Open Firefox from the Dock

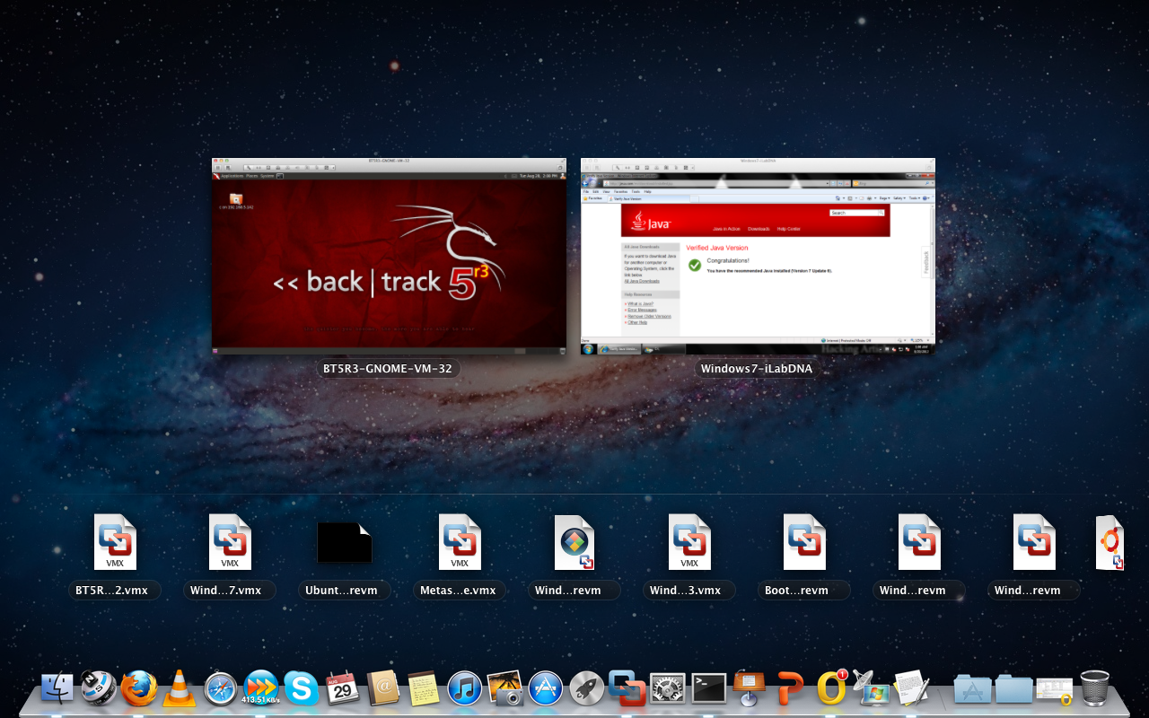139,689
